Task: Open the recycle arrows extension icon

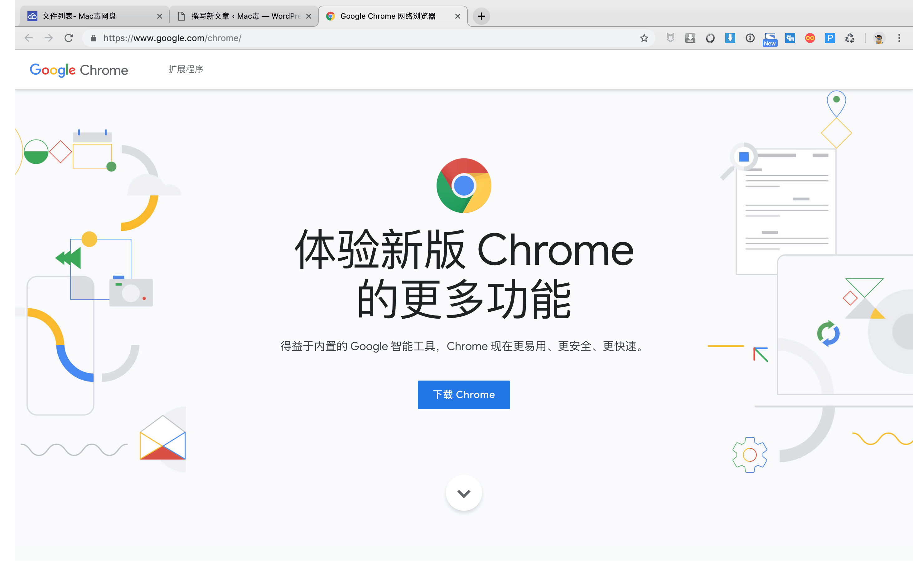Action: 850,38
